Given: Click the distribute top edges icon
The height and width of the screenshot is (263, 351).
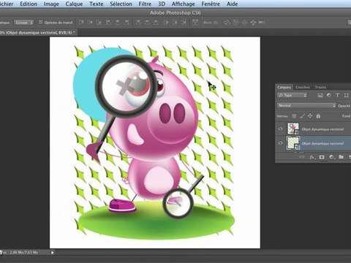Looking at the screenshot, I should 138,23.
